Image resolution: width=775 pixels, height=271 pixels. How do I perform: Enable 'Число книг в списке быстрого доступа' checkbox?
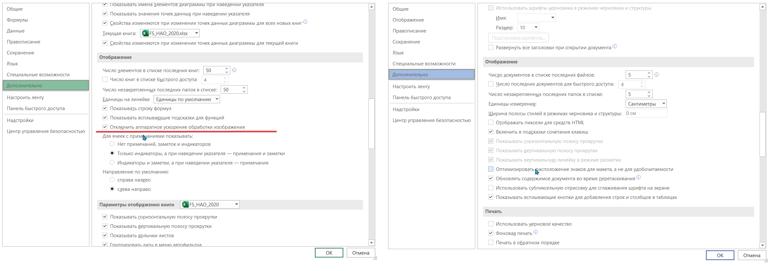[x=105, y=79]
